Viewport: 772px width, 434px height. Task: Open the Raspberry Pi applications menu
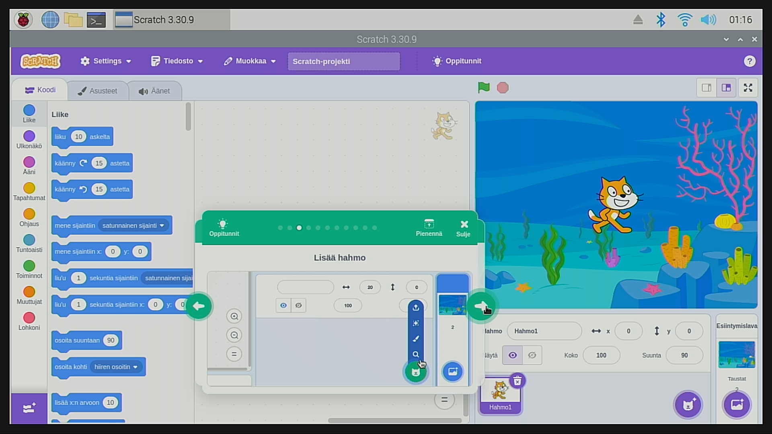(23, 20)
